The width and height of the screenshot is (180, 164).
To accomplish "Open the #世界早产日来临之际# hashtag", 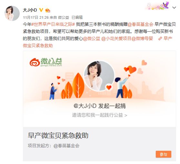I will click(x=53, y=24).
